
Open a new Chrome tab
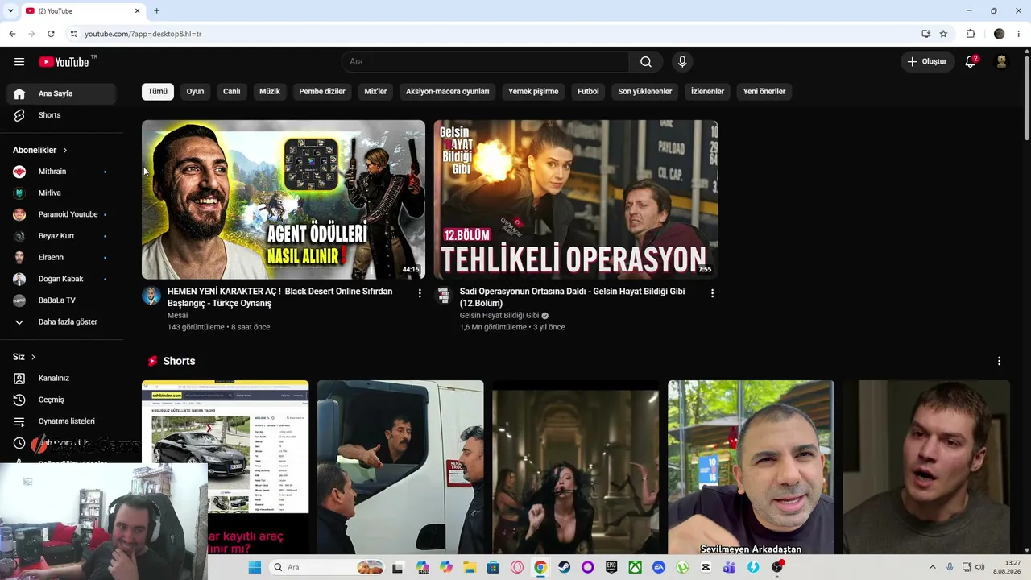pos(156,10)
